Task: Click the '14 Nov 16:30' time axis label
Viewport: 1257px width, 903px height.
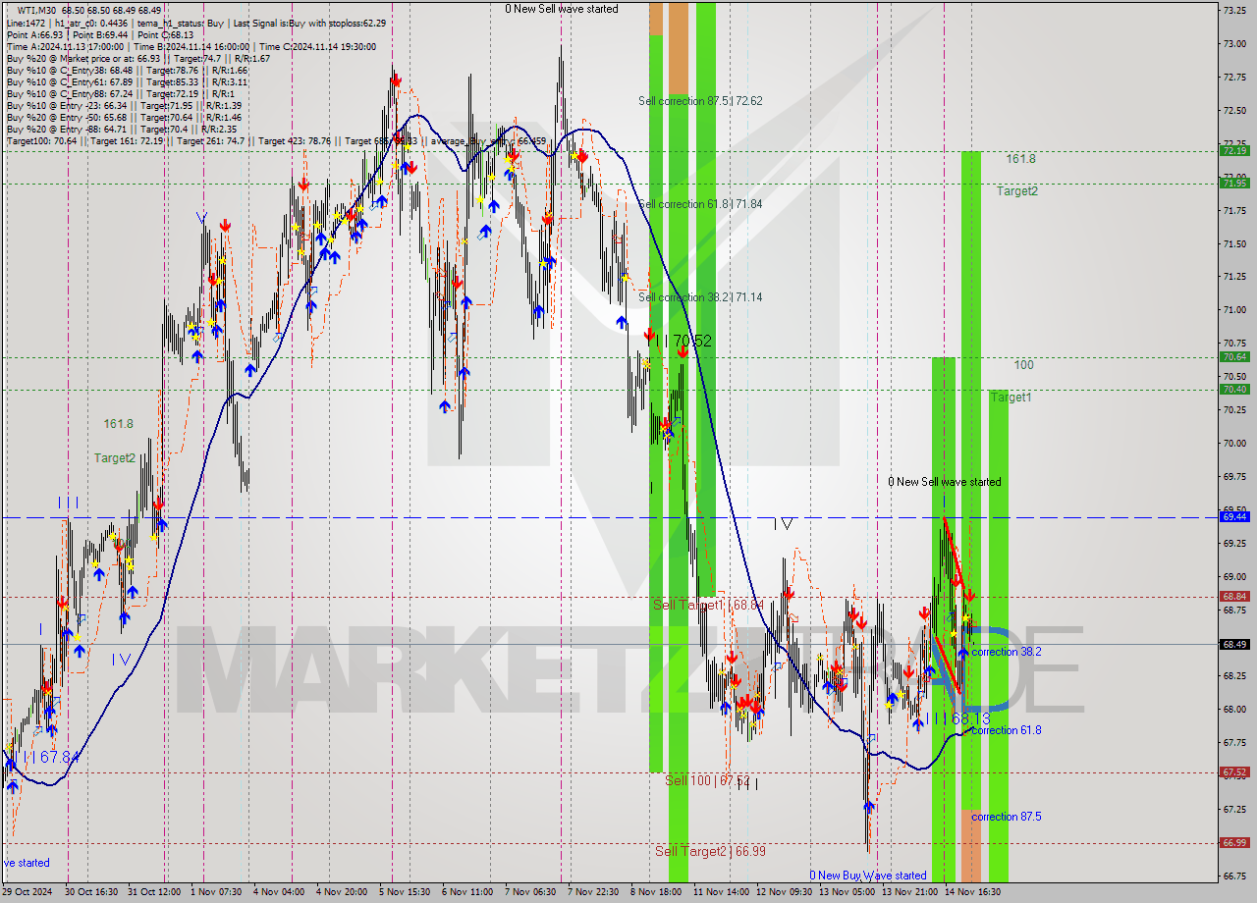Action: tap(972, 892)
